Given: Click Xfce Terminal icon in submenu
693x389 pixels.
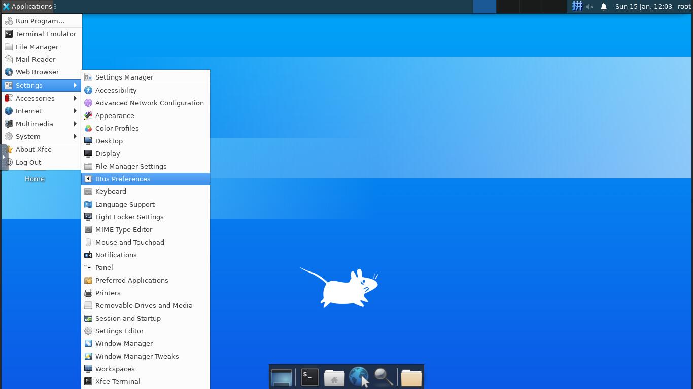Looking at the screenshot, I should click(88, 381).
